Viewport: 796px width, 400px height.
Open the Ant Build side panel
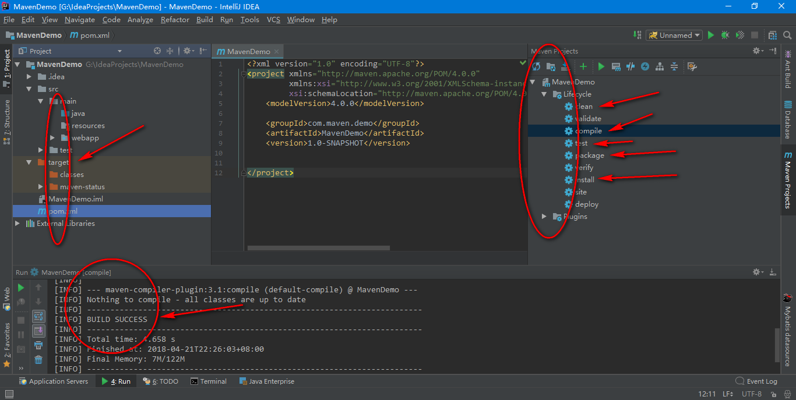(x=788, y=69)
